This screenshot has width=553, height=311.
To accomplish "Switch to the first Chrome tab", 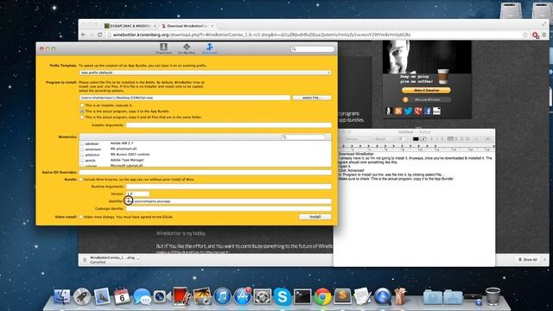I will click(130, 26).
